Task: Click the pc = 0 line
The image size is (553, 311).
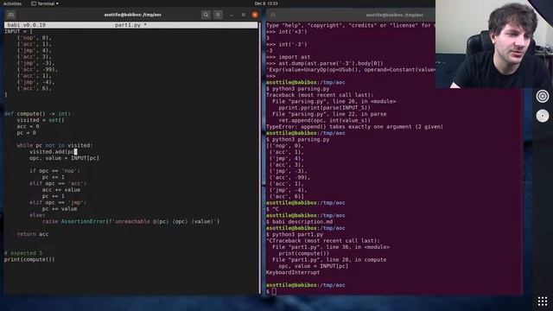Action: coord(27,133)
